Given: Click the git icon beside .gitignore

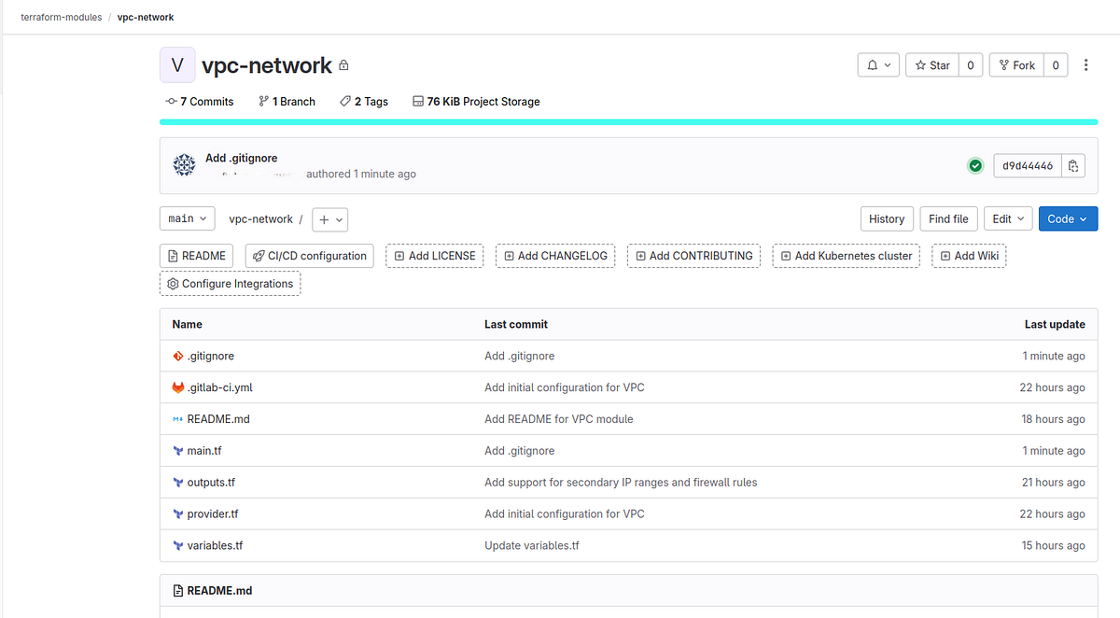Looking at the screenshot, I should click(x=178, y=356).
